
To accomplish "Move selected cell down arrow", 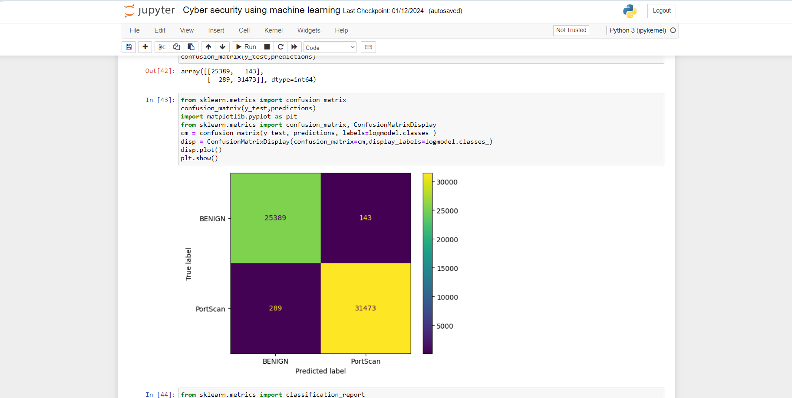I will (222, 47).
